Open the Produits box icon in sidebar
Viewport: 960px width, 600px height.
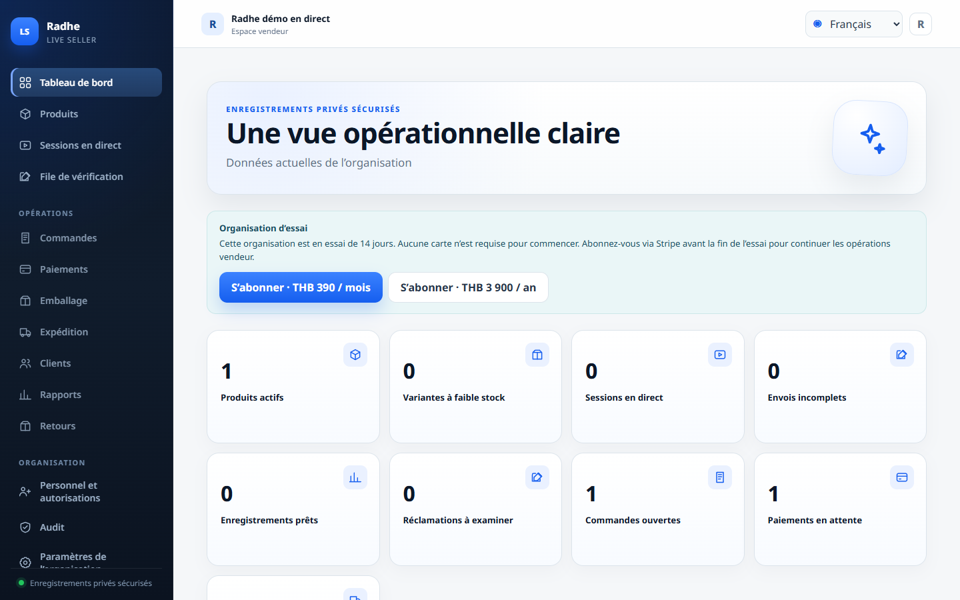(x=25, y=114)
